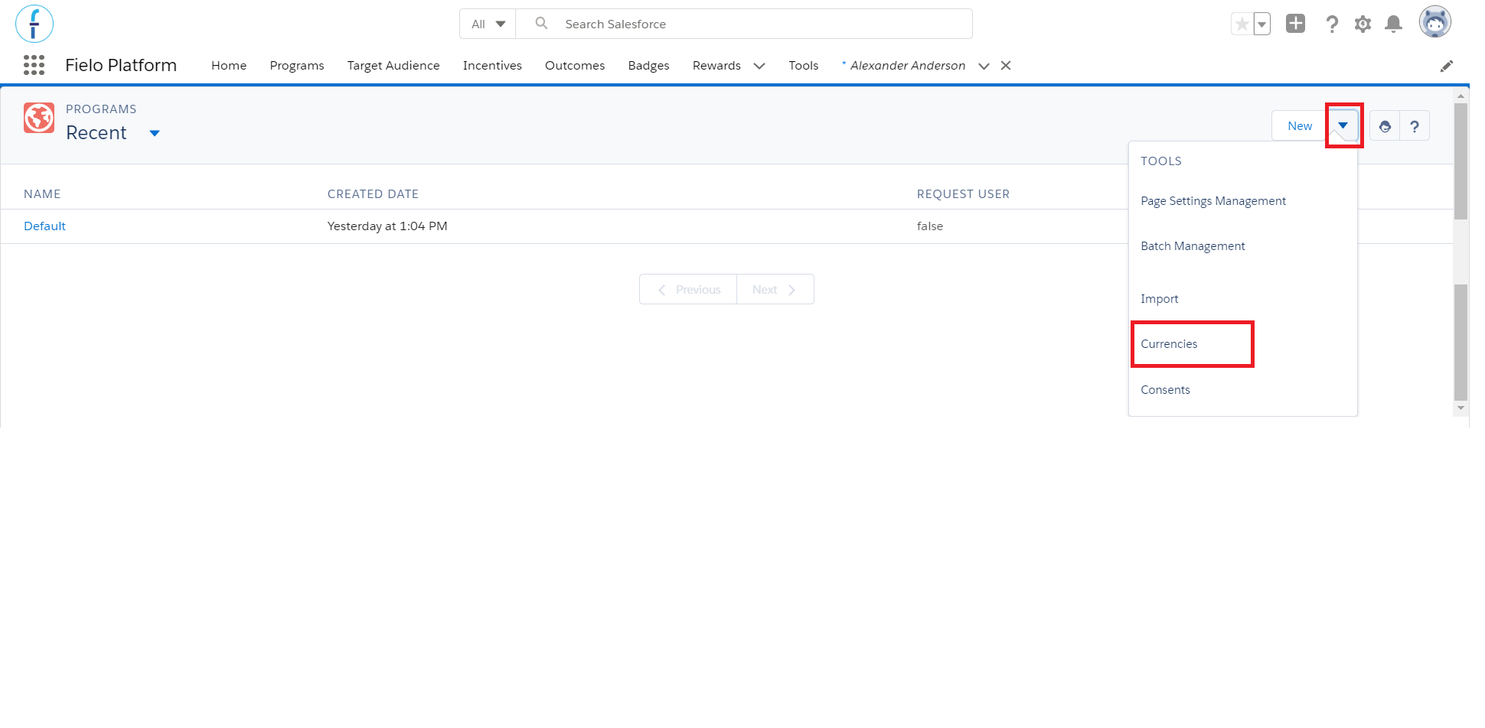Image resolution: width=1485 pixels, height=728 pixels.
Task: Open the Global Actions plus icon
Action: click(1295, 24)
